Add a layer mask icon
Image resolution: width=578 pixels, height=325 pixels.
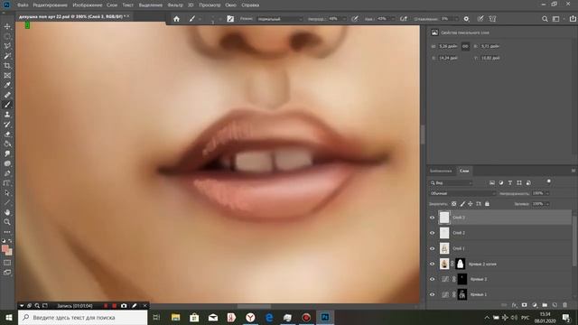tap(525, 305)
